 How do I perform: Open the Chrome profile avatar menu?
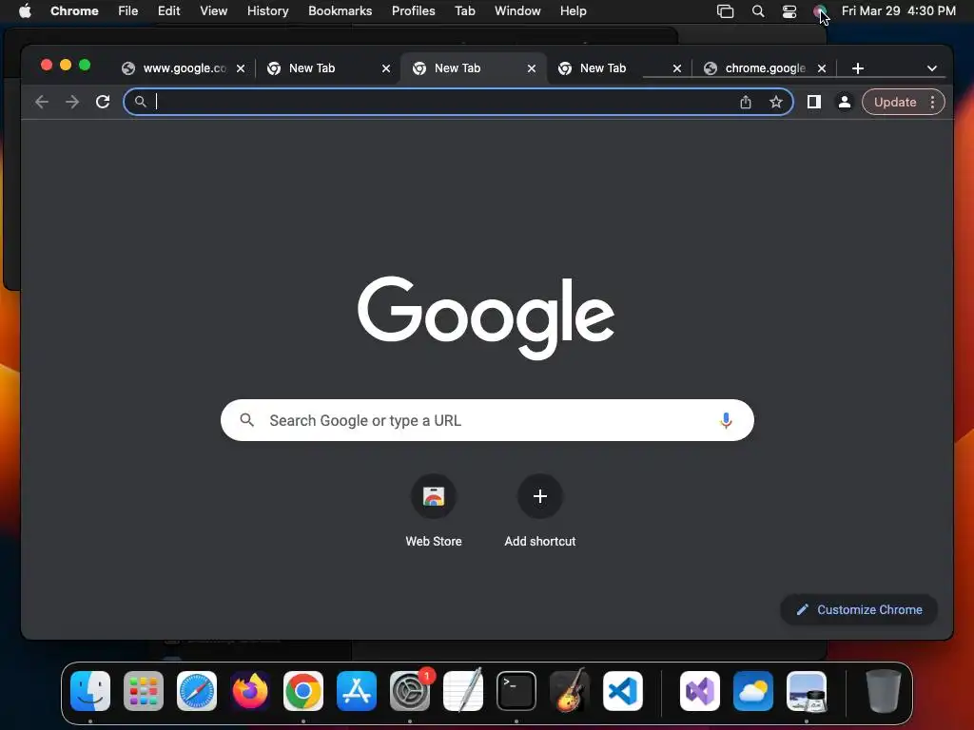[x=845, y=102]
